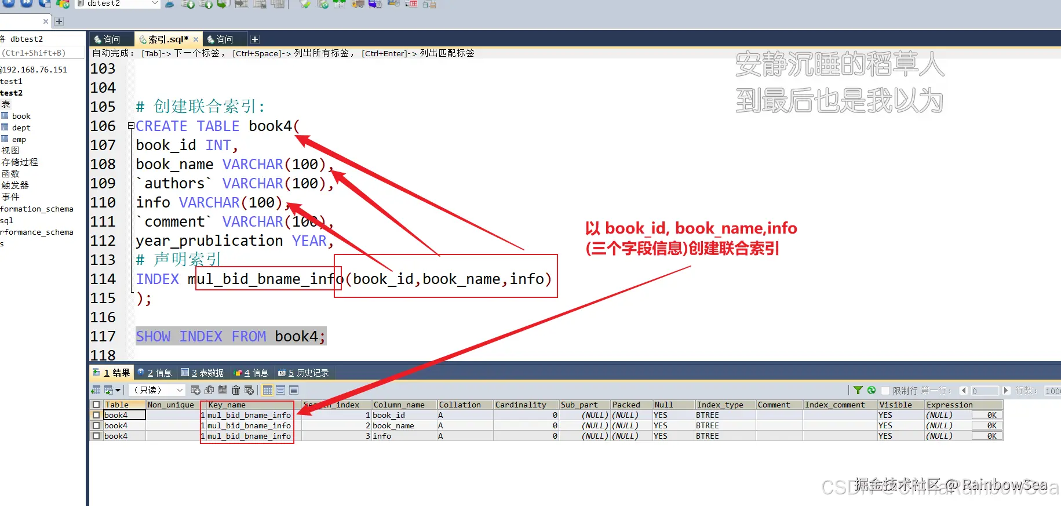
Task: Select the dept table in object tree
Action: 21,128
